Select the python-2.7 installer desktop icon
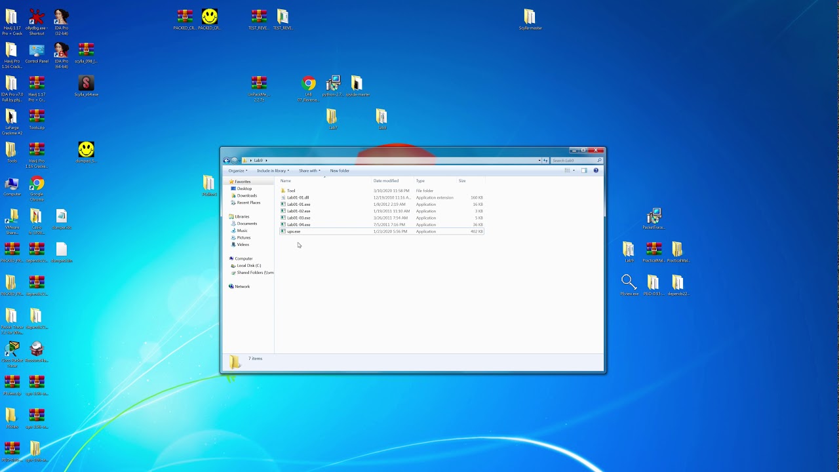Screen dimensions: 839x472 coord(333,86)
